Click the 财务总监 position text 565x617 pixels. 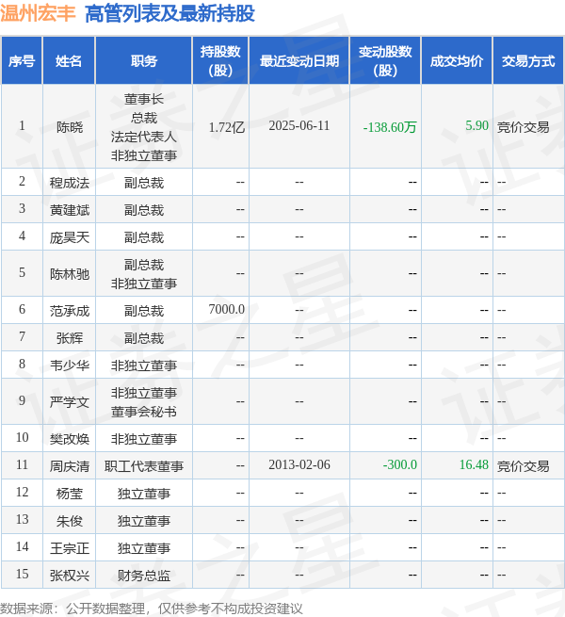coord(144,576)
